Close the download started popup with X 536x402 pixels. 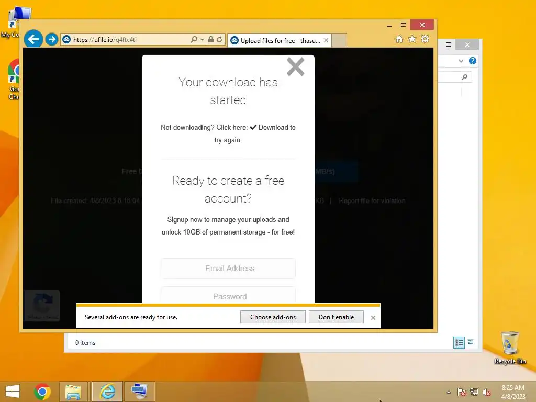pos(295,66)
